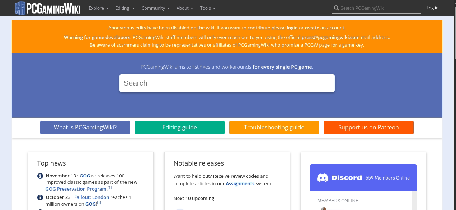The height and width of the screenshot is (210, 456).
Task: Click the info icon beside the November 13 news
Action: pyautogui.click(x=40, y=176)
